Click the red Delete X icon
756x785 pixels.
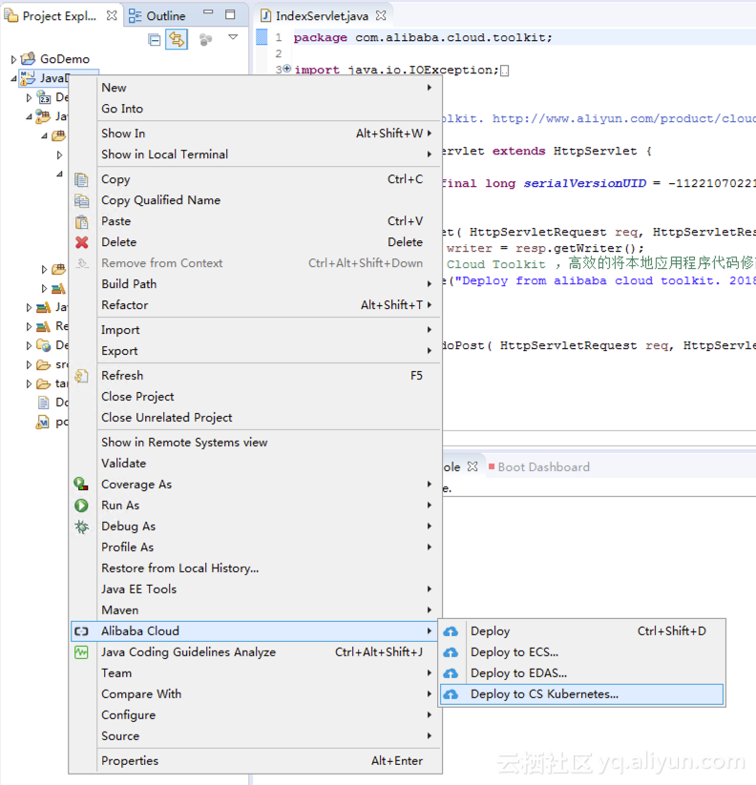coord(82,242)
